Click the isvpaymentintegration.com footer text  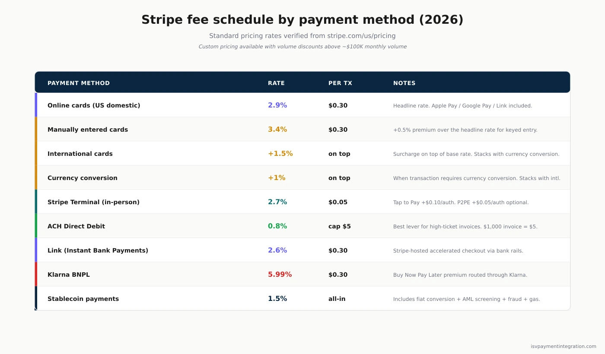564,346
